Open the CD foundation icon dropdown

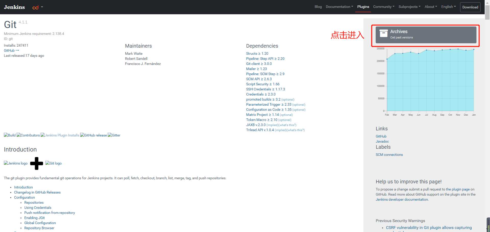38,7
